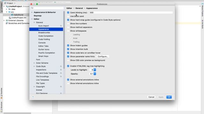Viewport: 204px width, 114px height.
Task: Toggle Show external annotations inline
Action: 68,80
